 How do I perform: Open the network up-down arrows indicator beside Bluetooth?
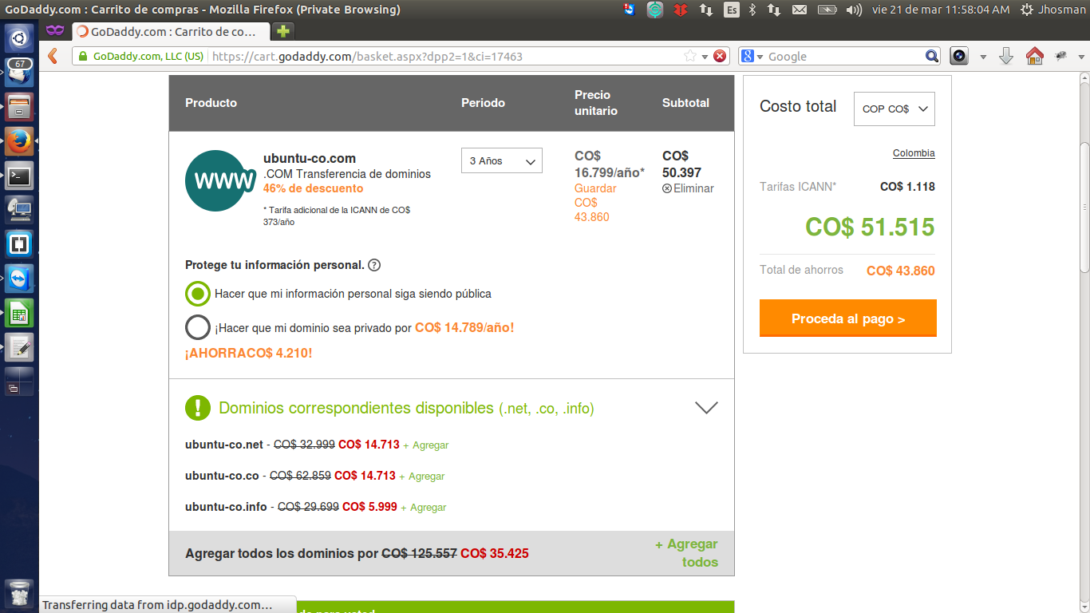tap(774, 10)
